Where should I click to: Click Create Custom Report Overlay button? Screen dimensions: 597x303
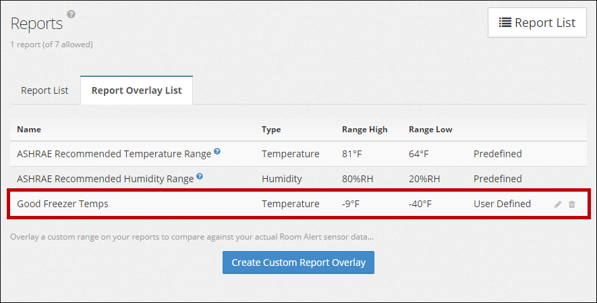[x=298, y=263]
